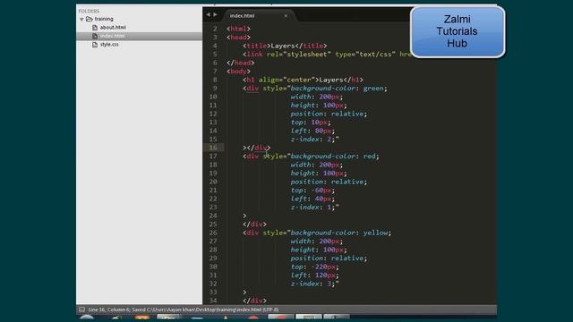This screenshot has height=322, width=573.
Task: Close the index.html tab
Action: click(x=286, y=16)
